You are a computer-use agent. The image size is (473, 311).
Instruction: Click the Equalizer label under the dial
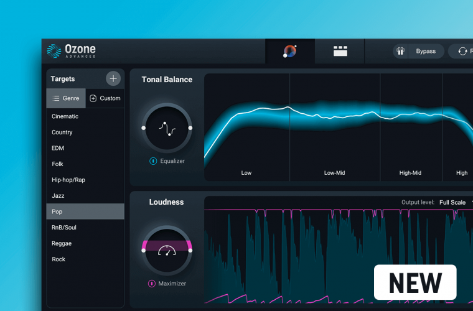(172, 161)
